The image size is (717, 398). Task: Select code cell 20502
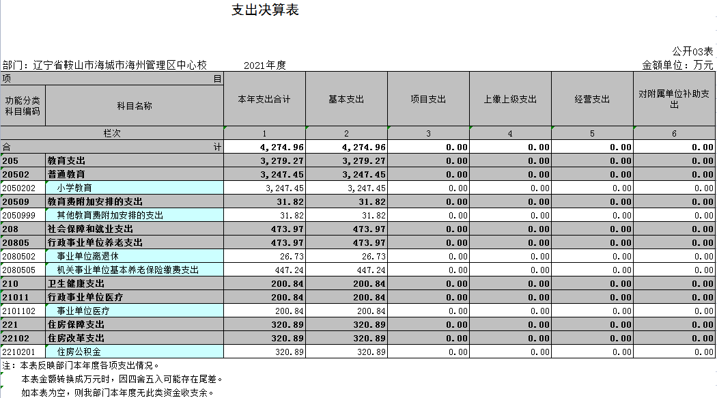[x=23, y=174]
